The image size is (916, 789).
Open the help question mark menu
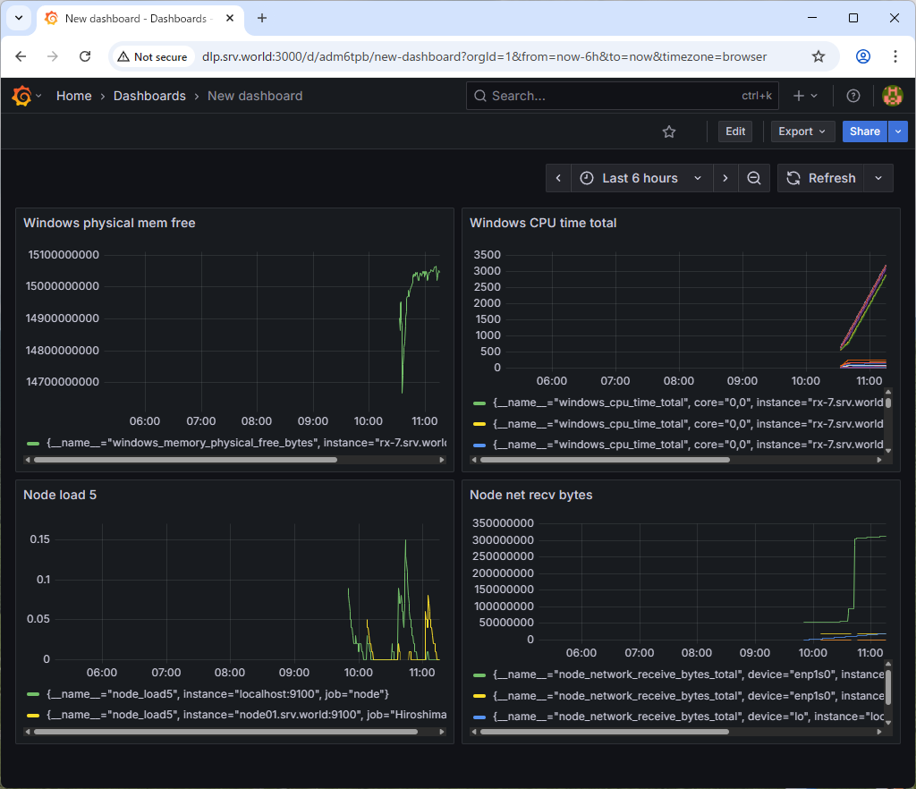tap(853, 96)
